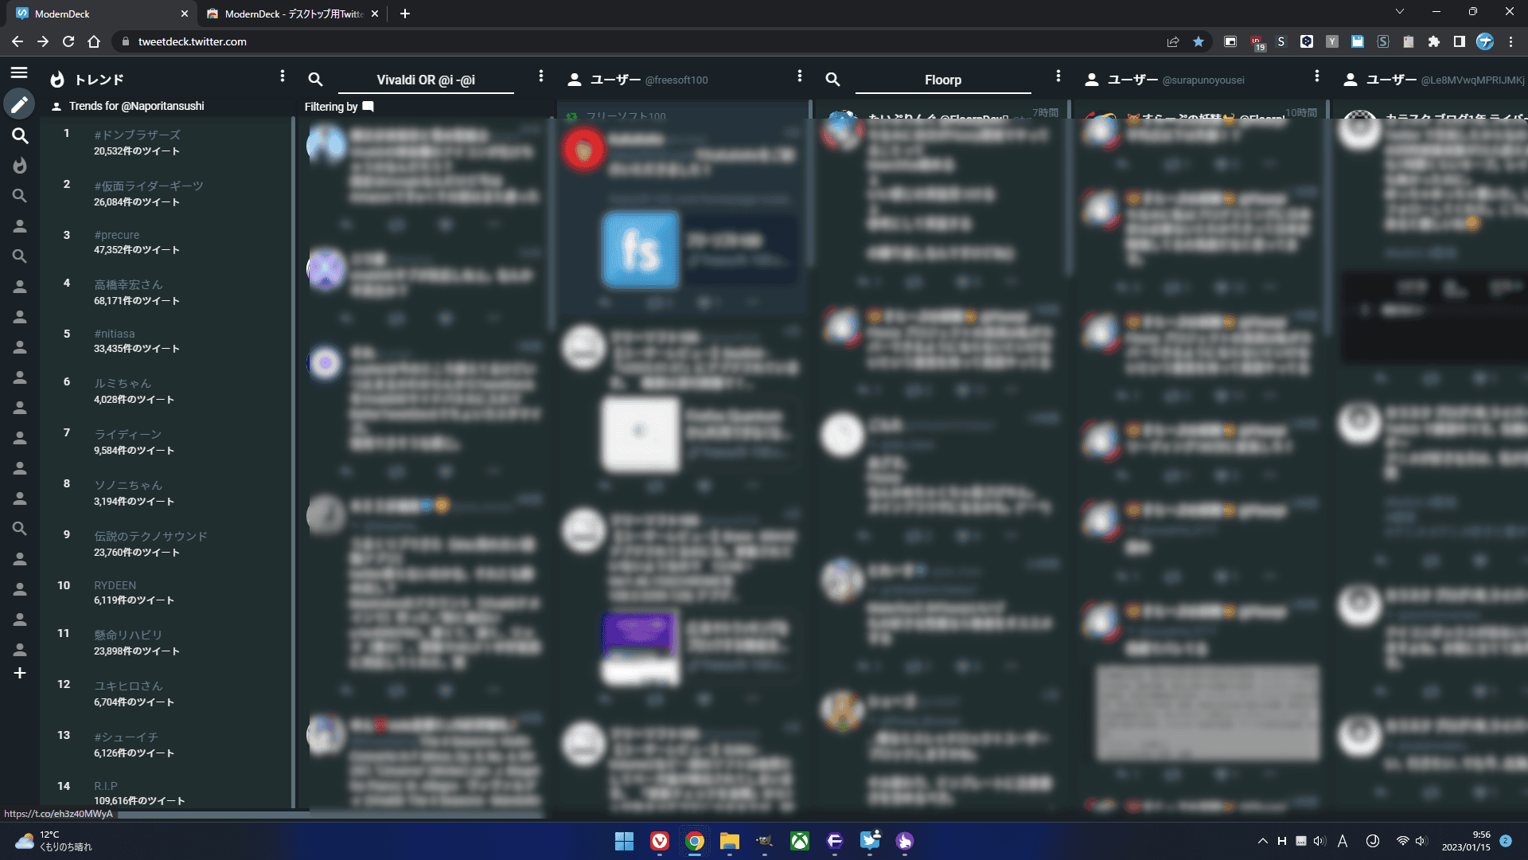Viewport: 1528px width, 860px height.
Task: Open the blue floppy disk save extension
Action: pos(1358,41)
